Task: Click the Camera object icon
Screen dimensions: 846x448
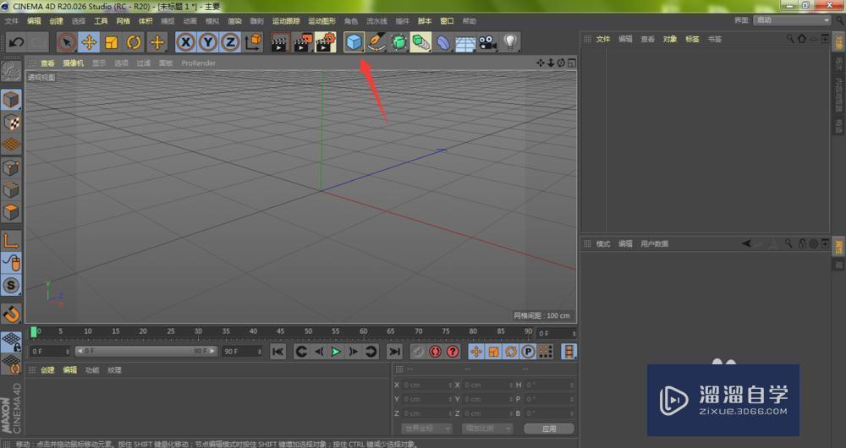Action: click(x=487, y=41)
